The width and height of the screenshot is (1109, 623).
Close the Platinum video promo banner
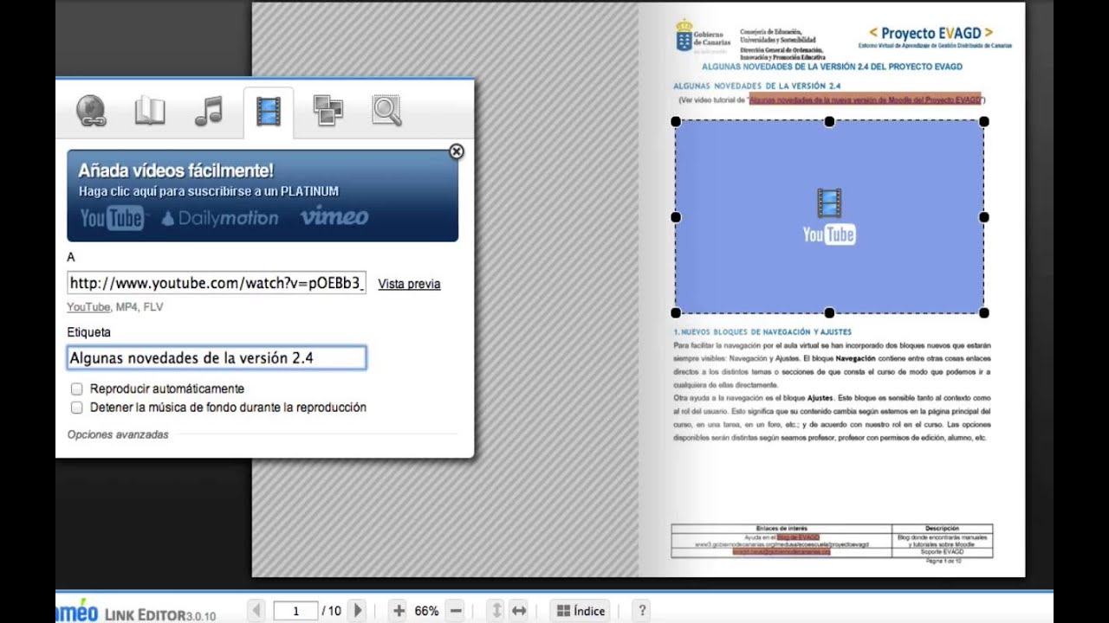coord(457,151)
